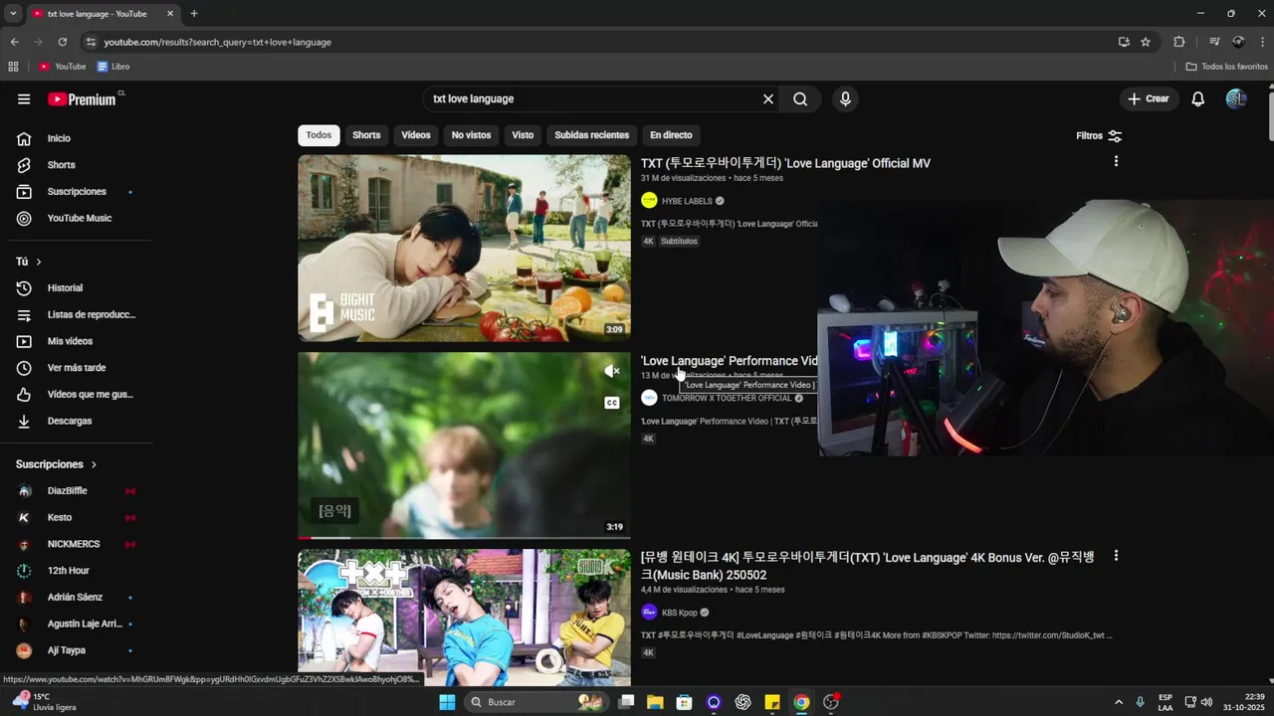Open the YouTube account avatar menu
The height and width of the screenshot is (716, 1274).
(1236, 99)
